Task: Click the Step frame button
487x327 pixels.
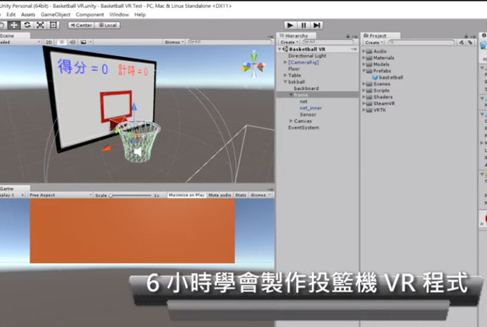Action: pyautogui.click(x=317, y=25)
